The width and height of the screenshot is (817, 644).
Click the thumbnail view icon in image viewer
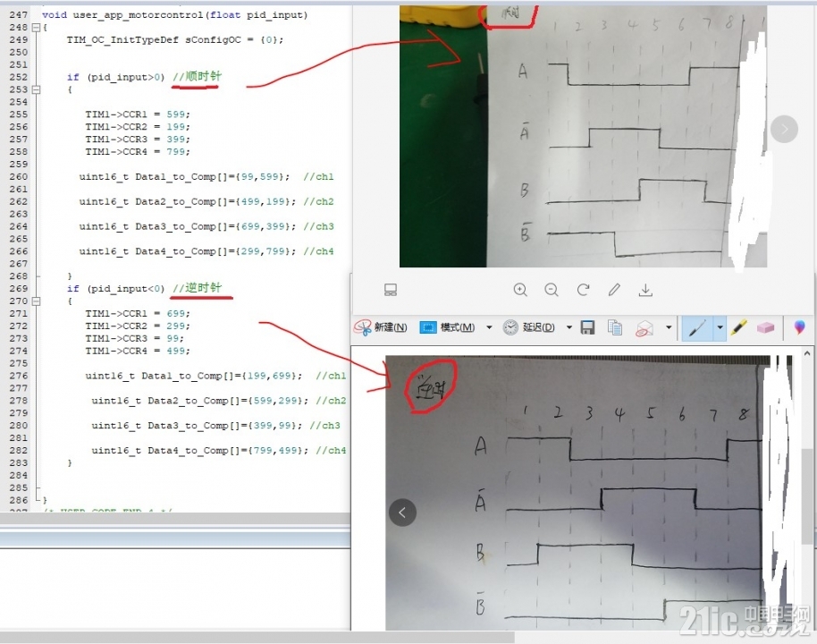click(x=391, y=290)
